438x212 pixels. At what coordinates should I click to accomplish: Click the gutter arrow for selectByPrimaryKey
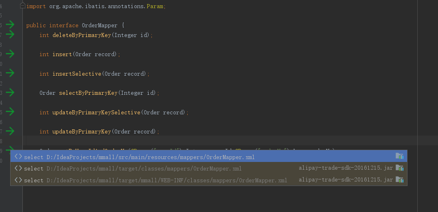(10, 92)
